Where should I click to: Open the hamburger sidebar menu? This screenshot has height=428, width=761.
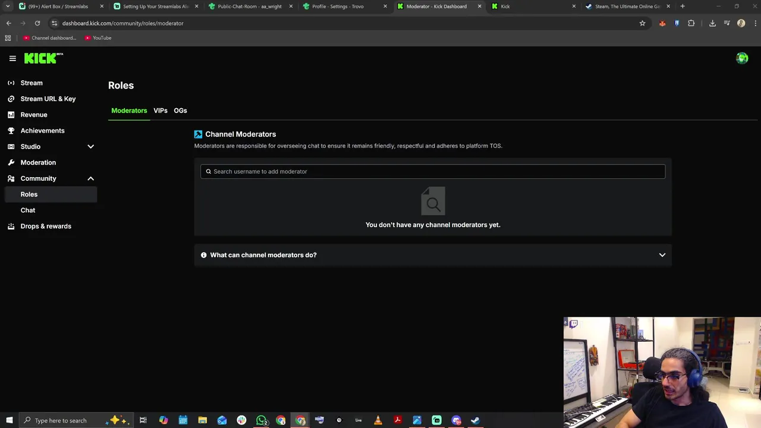click(12, 58)
